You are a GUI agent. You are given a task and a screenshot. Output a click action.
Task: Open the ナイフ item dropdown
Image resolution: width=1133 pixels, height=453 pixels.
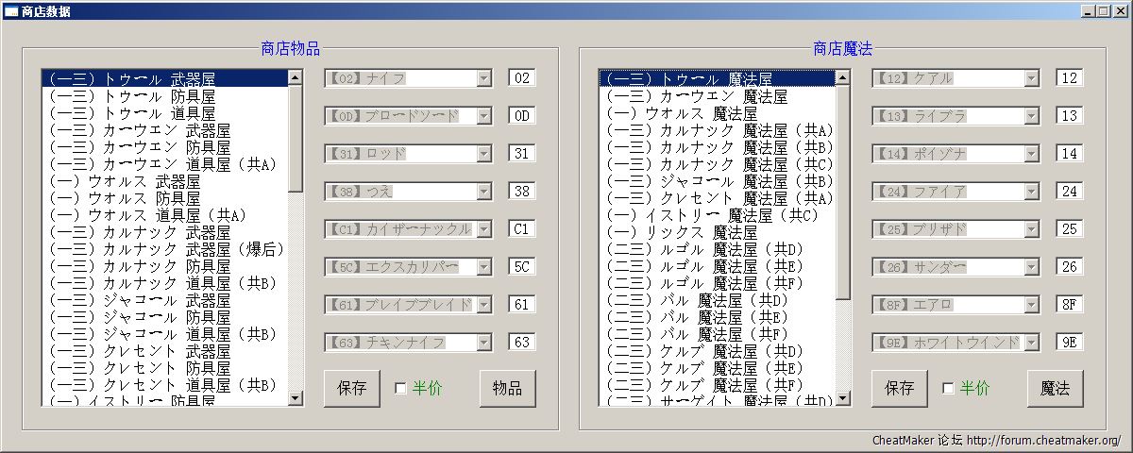(x=483, y=78)
